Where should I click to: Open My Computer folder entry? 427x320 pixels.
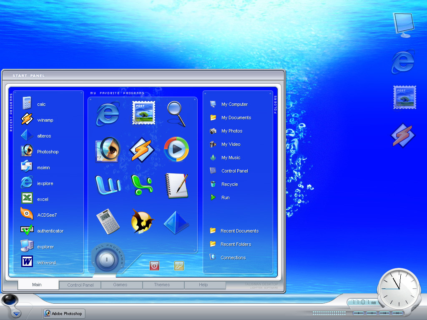(229, 104)
